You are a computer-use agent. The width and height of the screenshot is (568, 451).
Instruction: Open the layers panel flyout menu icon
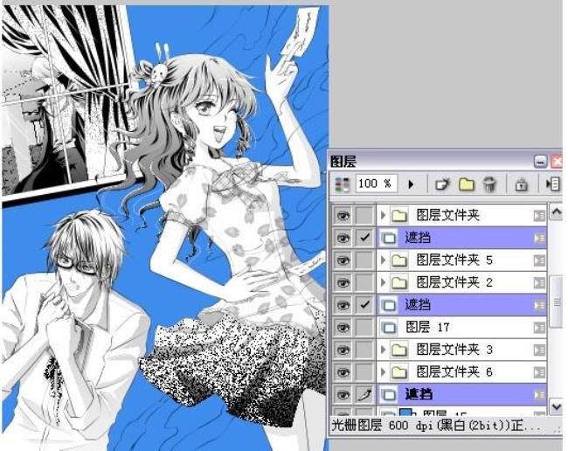tap(553, 184)
